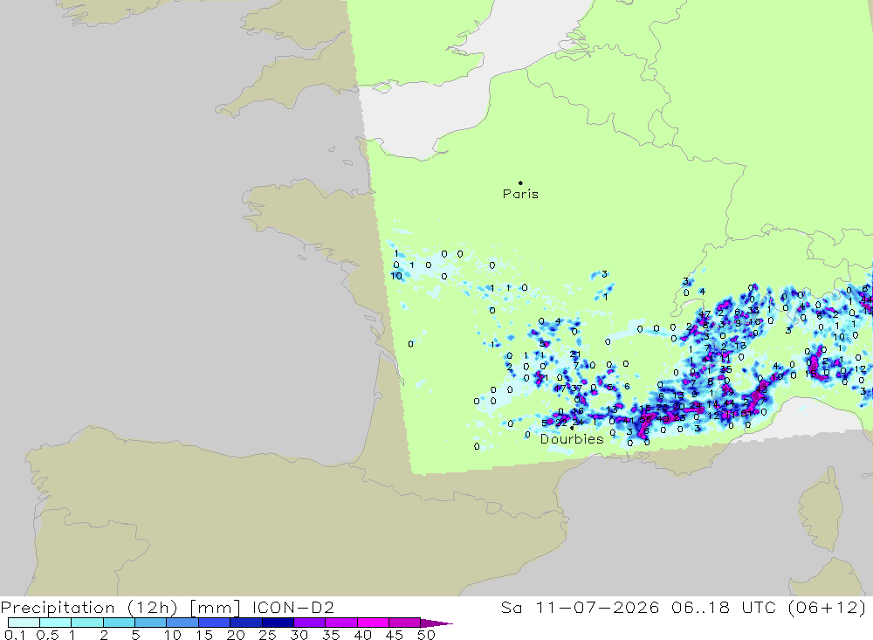The width and height of the screenshot is (873, 640).
Task: Click the date 11-07-2026 text
Action: coord(597,607)
